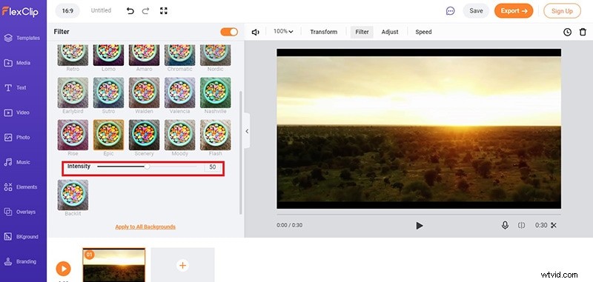Switch to the Transform tab
This screenshot has width=593, height=282.
[x=324, y=32]
